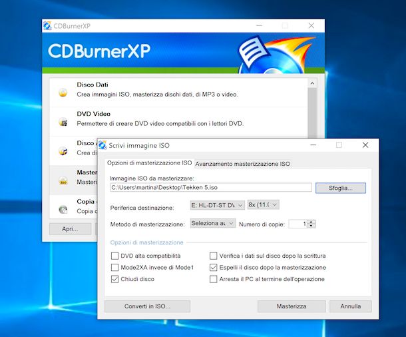Click the Converti in ISO... button
The image size is (406, 337).
click(147, 306)
